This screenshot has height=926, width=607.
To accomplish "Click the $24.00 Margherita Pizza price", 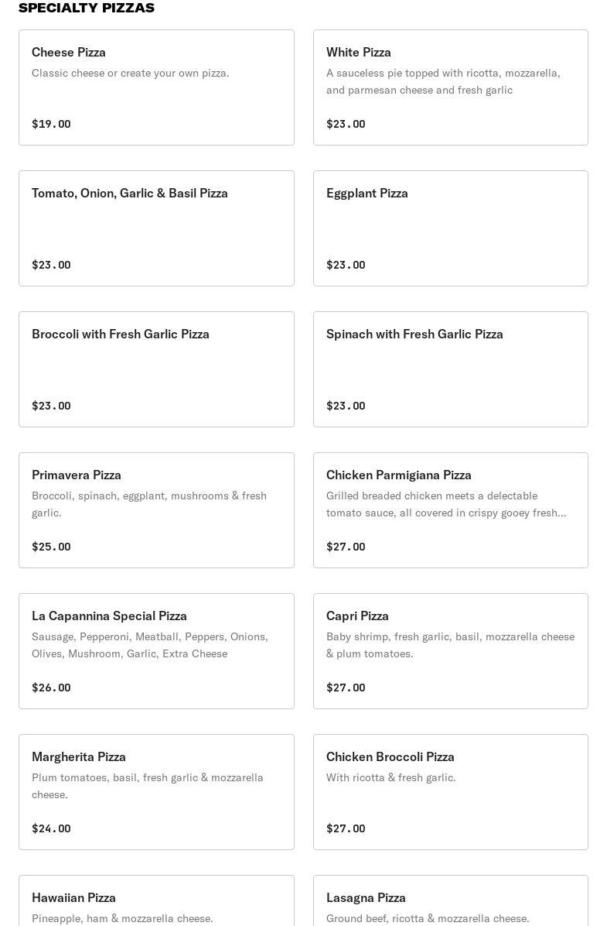I will (51, 828).
